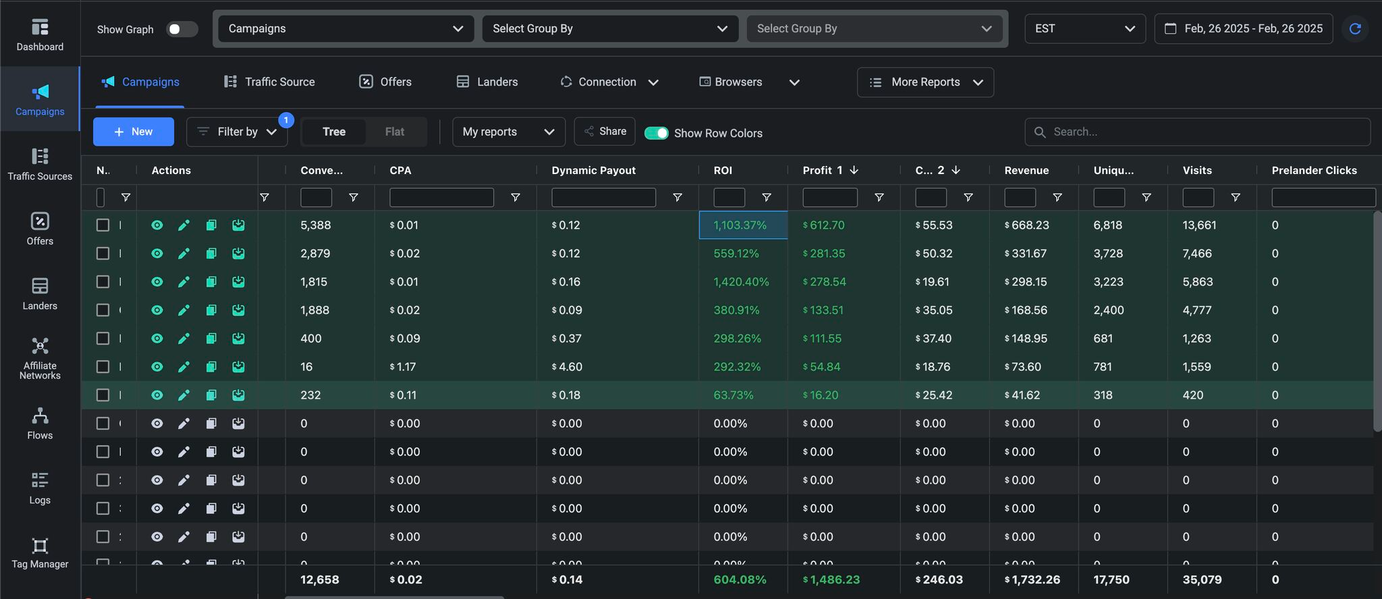This screenshot has width=1382, height=599.
Task: Click the filter funnel icon under ROI column
Action: (x=766, y=198)
